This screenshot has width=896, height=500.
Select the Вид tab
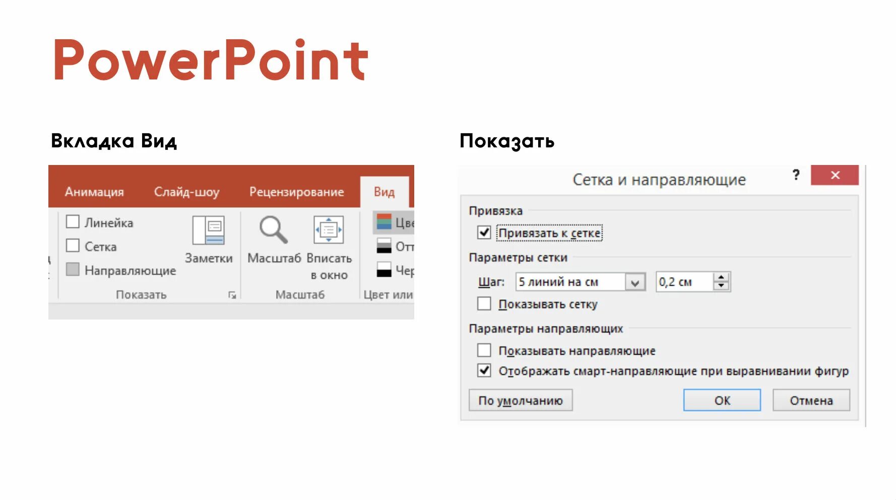[384, 192]
